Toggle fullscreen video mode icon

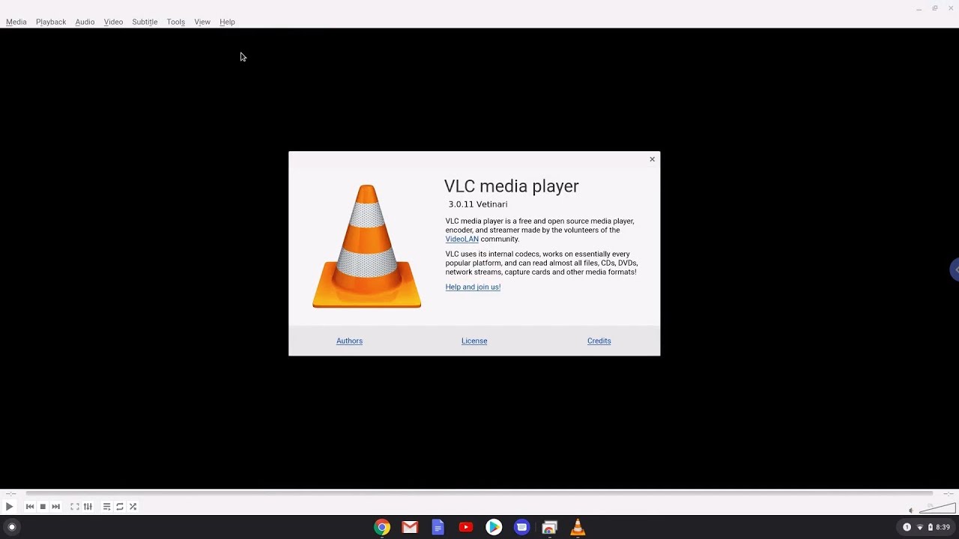pyautogui.click(x=75, y=507)
